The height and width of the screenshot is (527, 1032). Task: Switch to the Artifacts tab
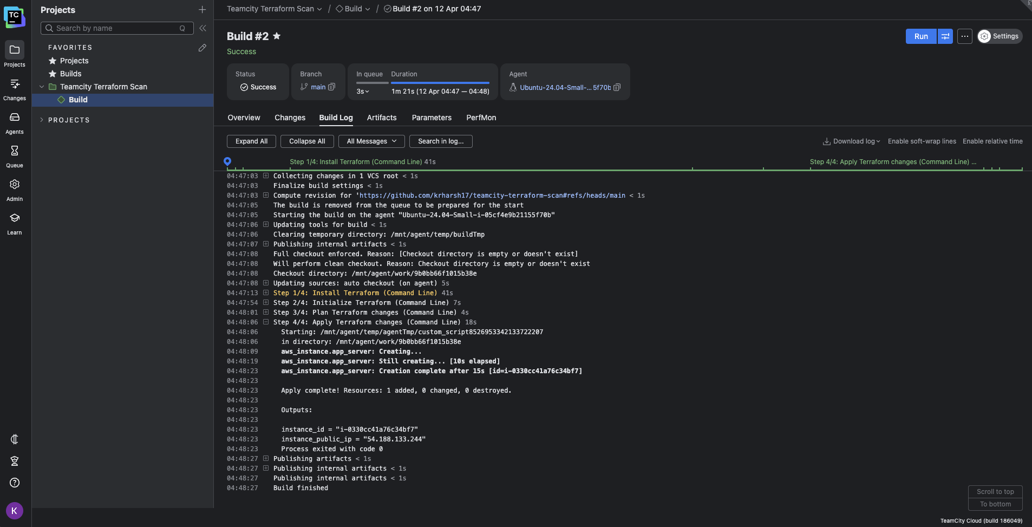coord(382,118)
